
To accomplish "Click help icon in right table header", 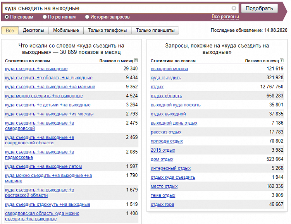I will point(282,61).
